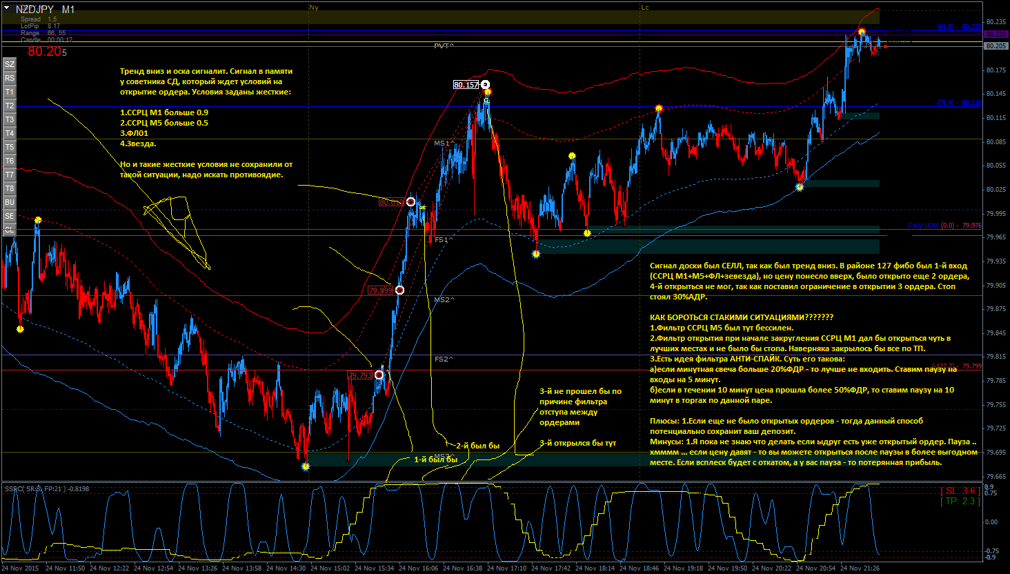The image size is (1010, 574).
Task: Select the T1 button
Action: point(10,92)
